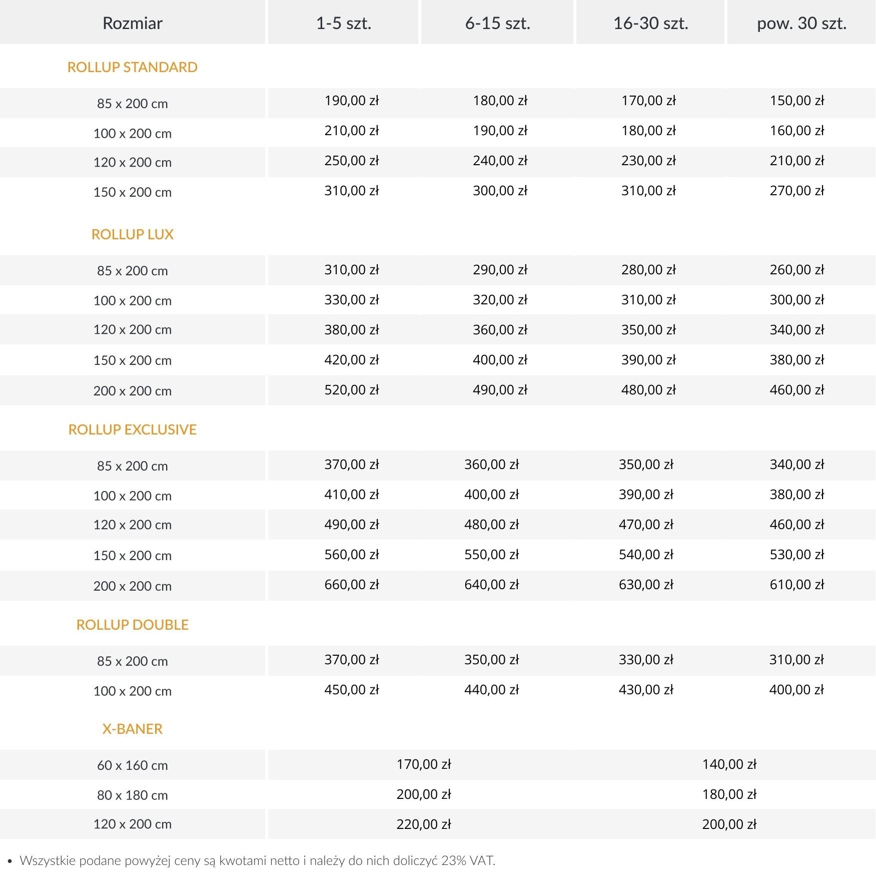Viewport: 876px width, 894px height.
Task: Click the "6-15 szt." column header
Action: (497, 23)
